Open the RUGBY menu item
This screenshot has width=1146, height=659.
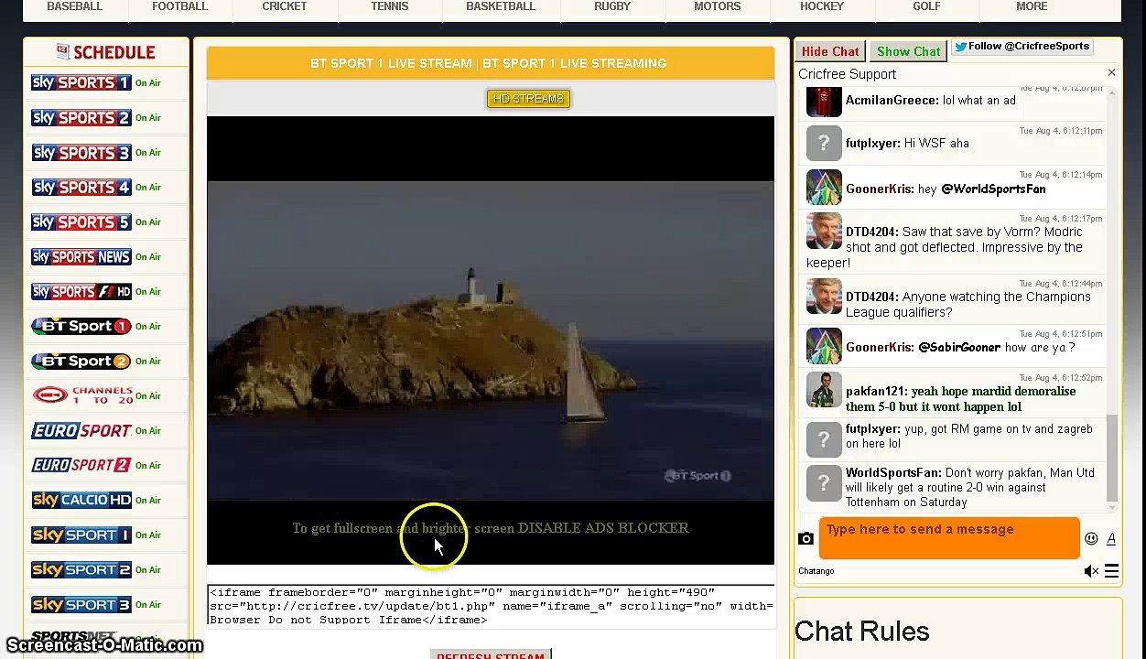[x=612, y=6]
